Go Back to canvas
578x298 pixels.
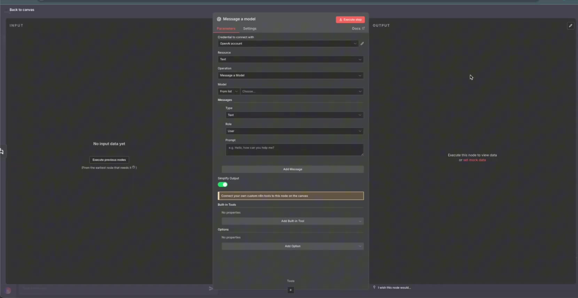coord(22,10)
